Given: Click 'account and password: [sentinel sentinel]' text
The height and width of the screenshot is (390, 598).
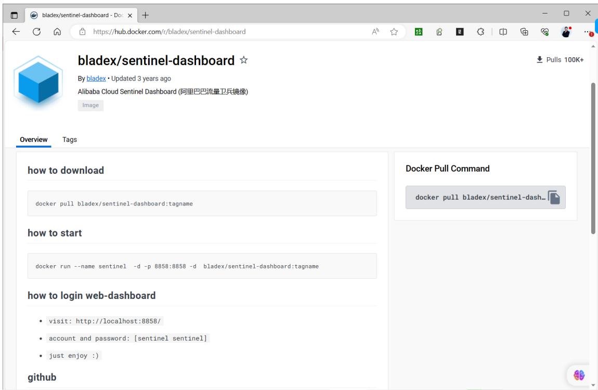Looking at the screenshot, I should [x=128, y=338].
